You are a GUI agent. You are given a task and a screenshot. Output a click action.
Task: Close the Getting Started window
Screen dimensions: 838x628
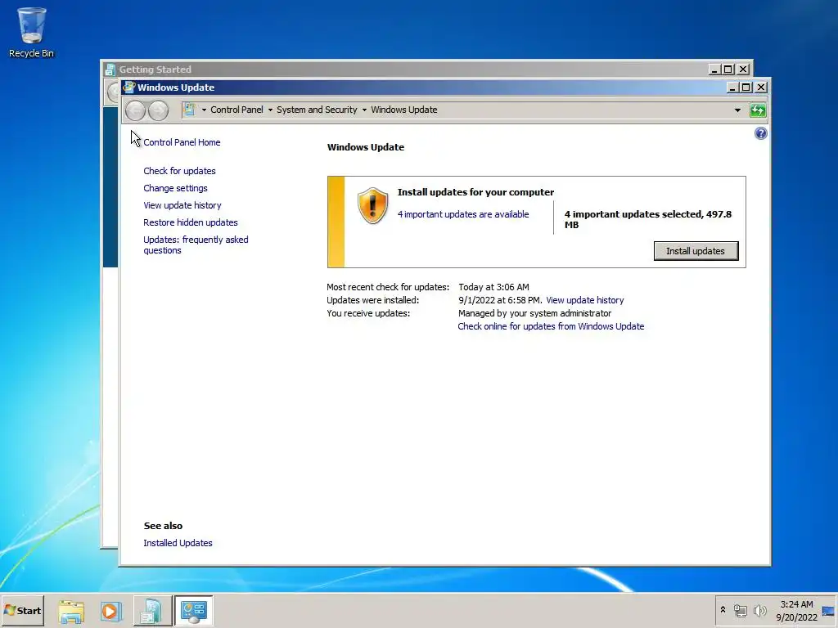(743, 70)
